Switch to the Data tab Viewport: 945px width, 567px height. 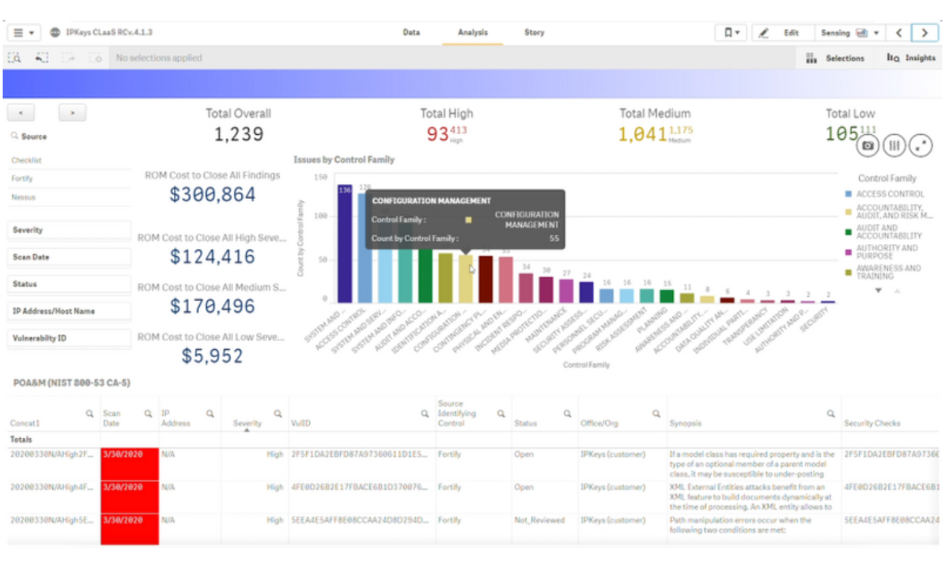pos(411,32)
